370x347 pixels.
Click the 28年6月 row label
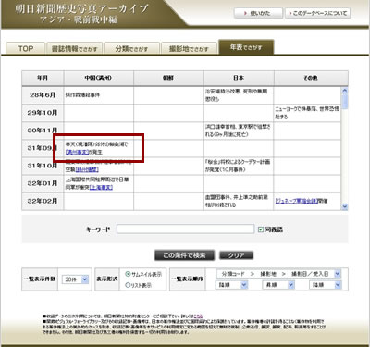pyautogui.click(x=43, y=95)
